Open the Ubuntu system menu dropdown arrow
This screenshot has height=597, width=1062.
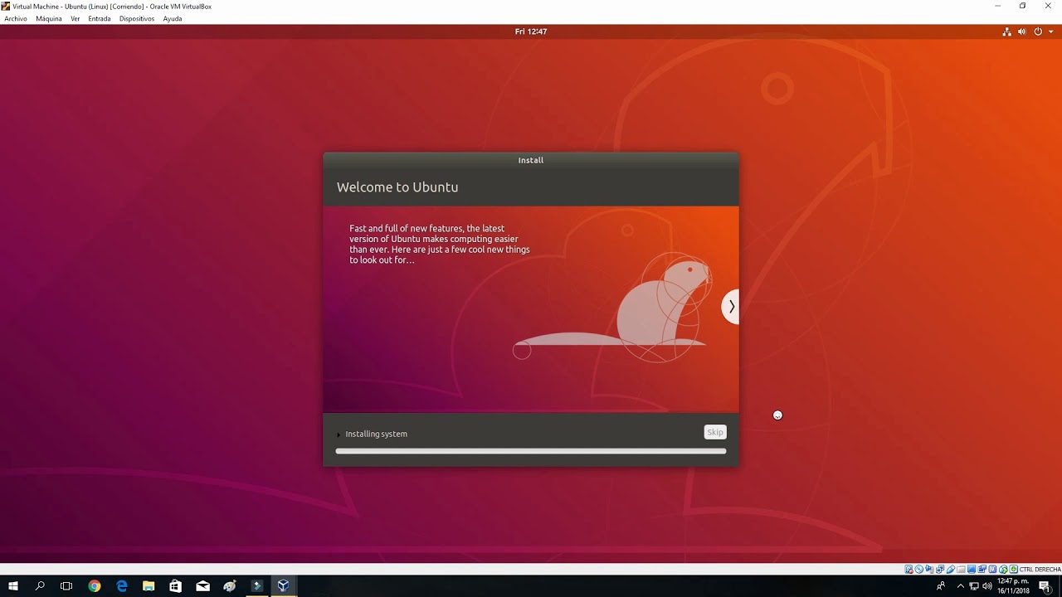click(1050, 32)
